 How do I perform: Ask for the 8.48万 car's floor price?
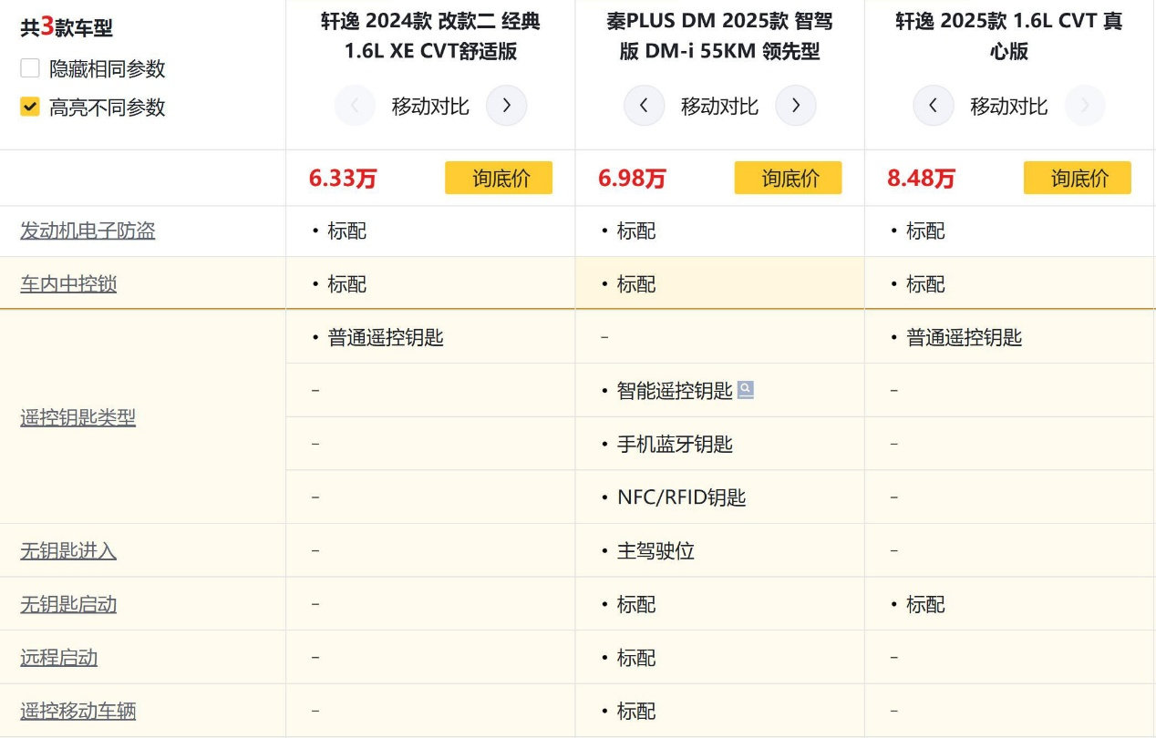point(1078,178)
